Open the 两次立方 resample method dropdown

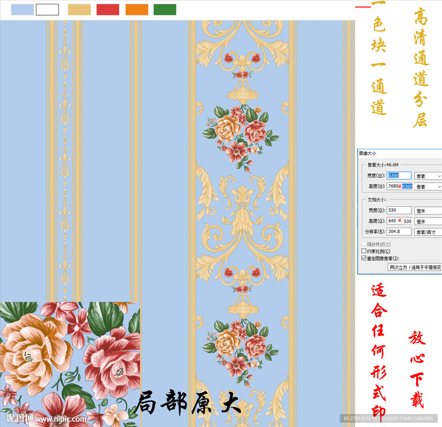point(415,266)
